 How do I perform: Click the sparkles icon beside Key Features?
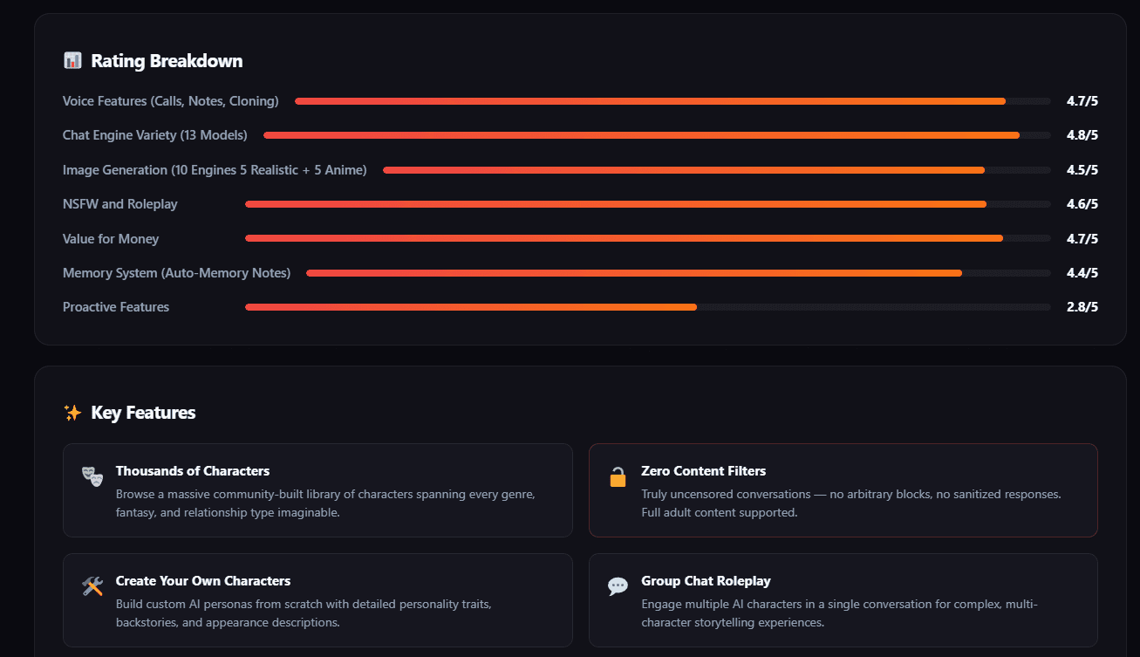coord(72,413)
